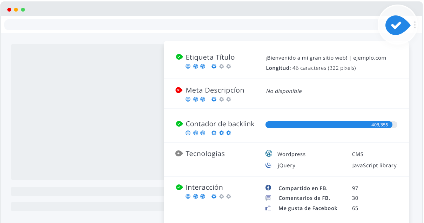Select the Etiqueta Título heading
The image size is (424, 223).
click(210, 57)
